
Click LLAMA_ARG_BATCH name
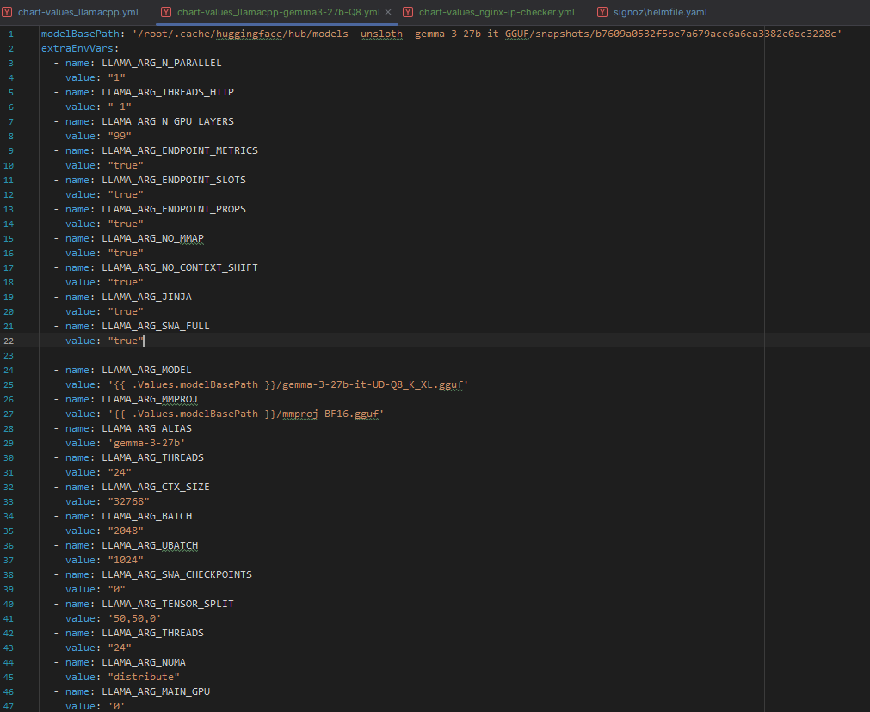[x=146, y=516]
